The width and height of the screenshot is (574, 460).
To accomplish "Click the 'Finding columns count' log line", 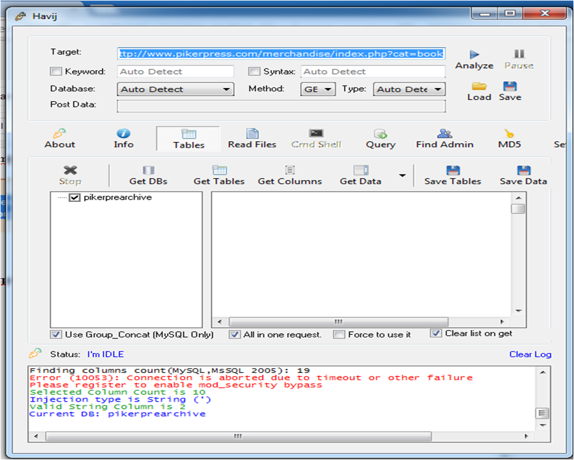I will coord(169,371).
